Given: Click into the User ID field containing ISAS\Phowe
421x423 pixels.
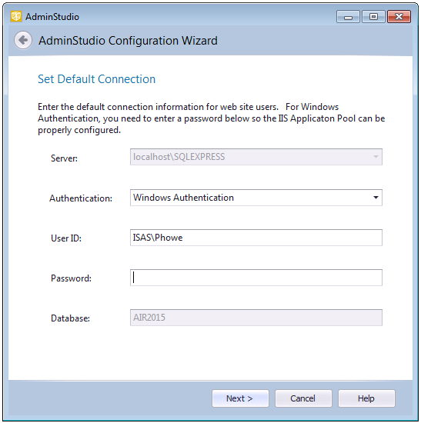Looking at the screenshot, I should [256, 238].
